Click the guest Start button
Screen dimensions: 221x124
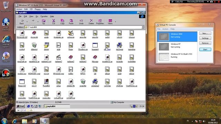[x=20, y=106]
